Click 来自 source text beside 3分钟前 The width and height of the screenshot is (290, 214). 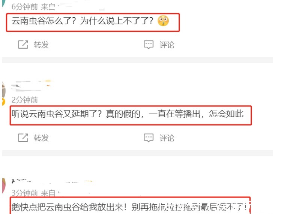tap(48, 193)
